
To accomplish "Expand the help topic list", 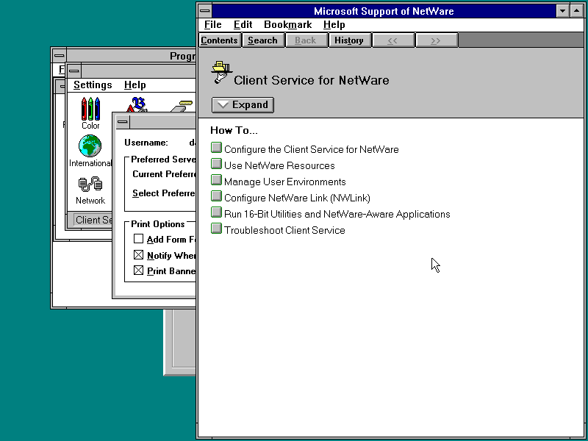I will pos(243,105).
